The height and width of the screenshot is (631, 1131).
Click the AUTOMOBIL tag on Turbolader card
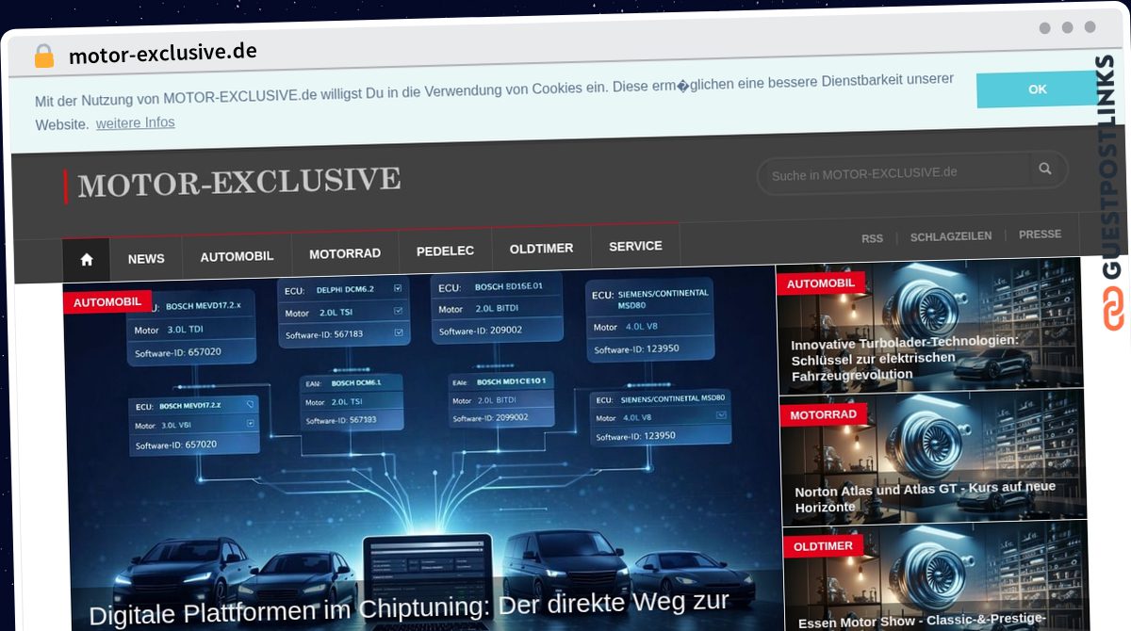[820, 283]
